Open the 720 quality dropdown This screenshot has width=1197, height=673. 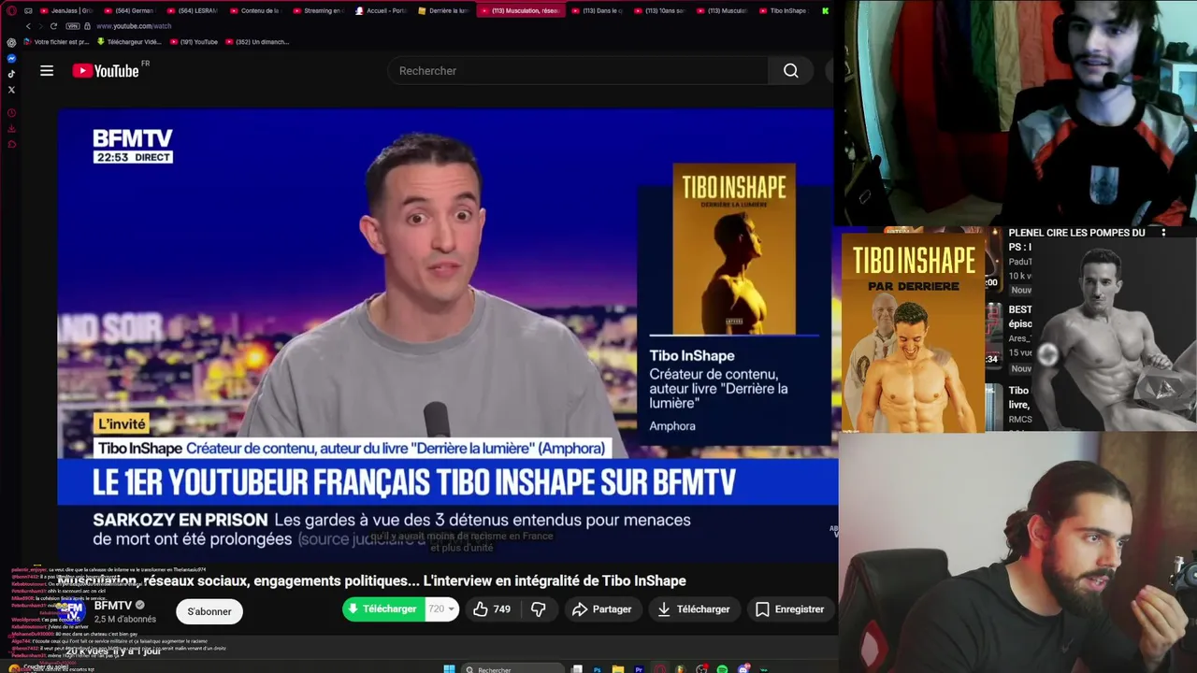(441, 609)
